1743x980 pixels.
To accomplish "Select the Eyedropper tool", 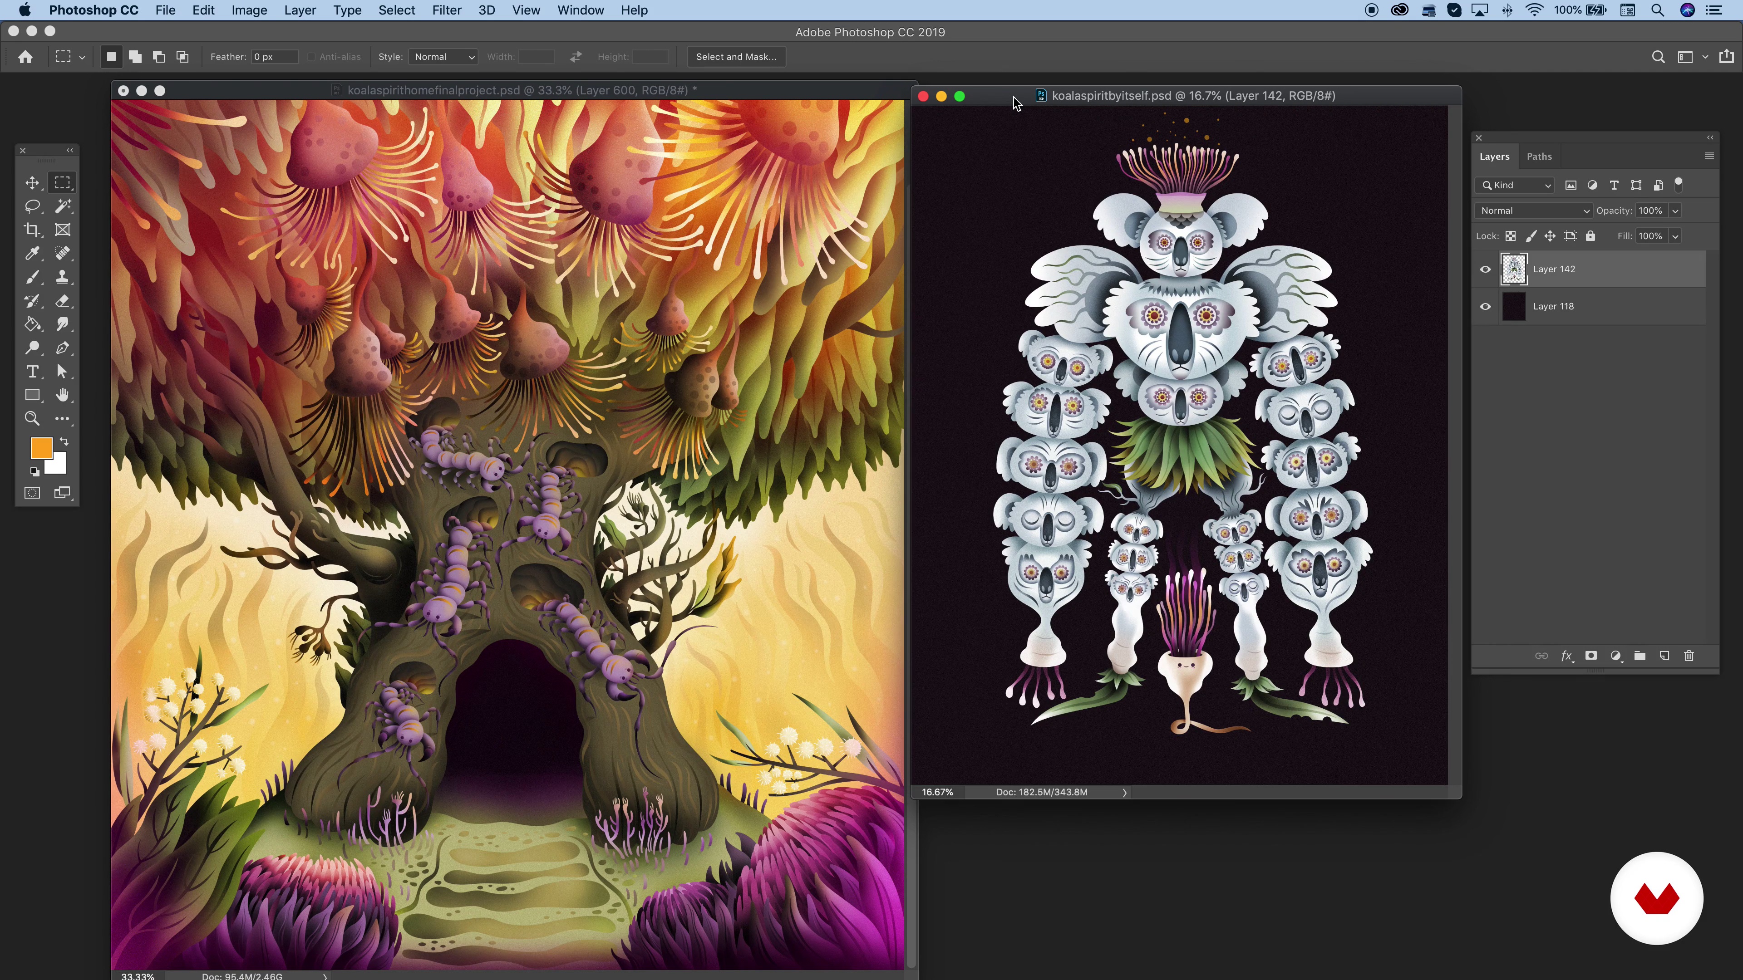I will pos(32,254).
